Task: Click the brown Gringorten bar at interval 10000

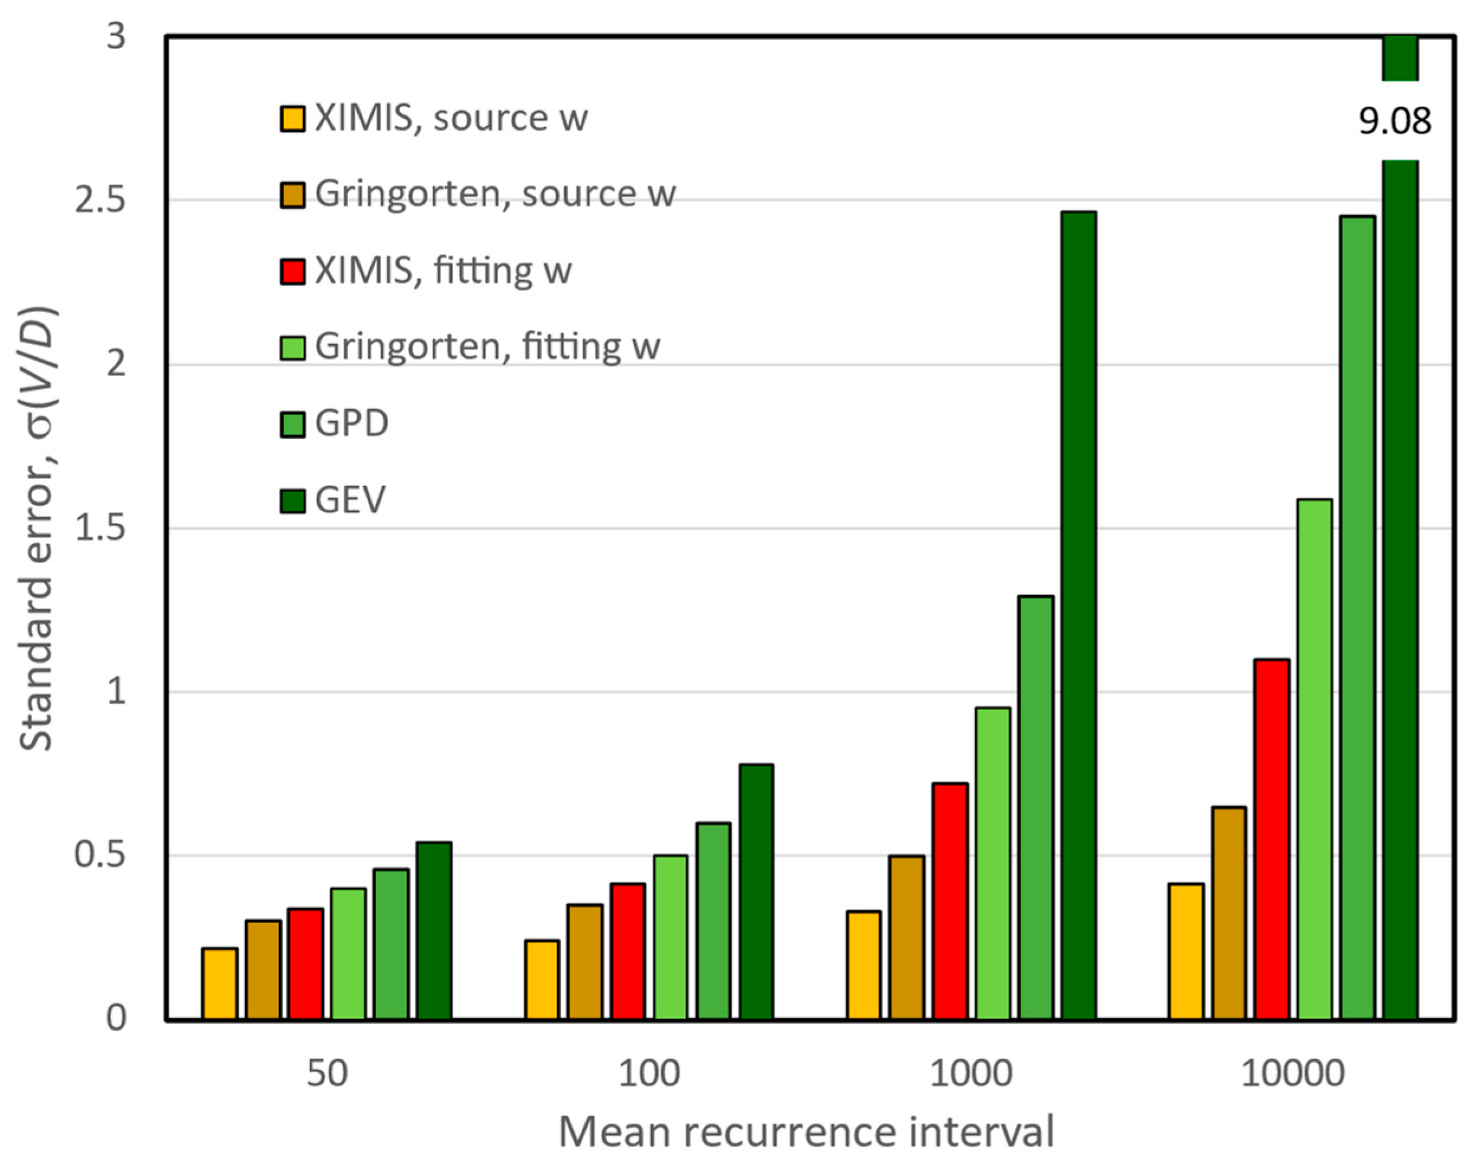Action: (x=1229, y=913)
